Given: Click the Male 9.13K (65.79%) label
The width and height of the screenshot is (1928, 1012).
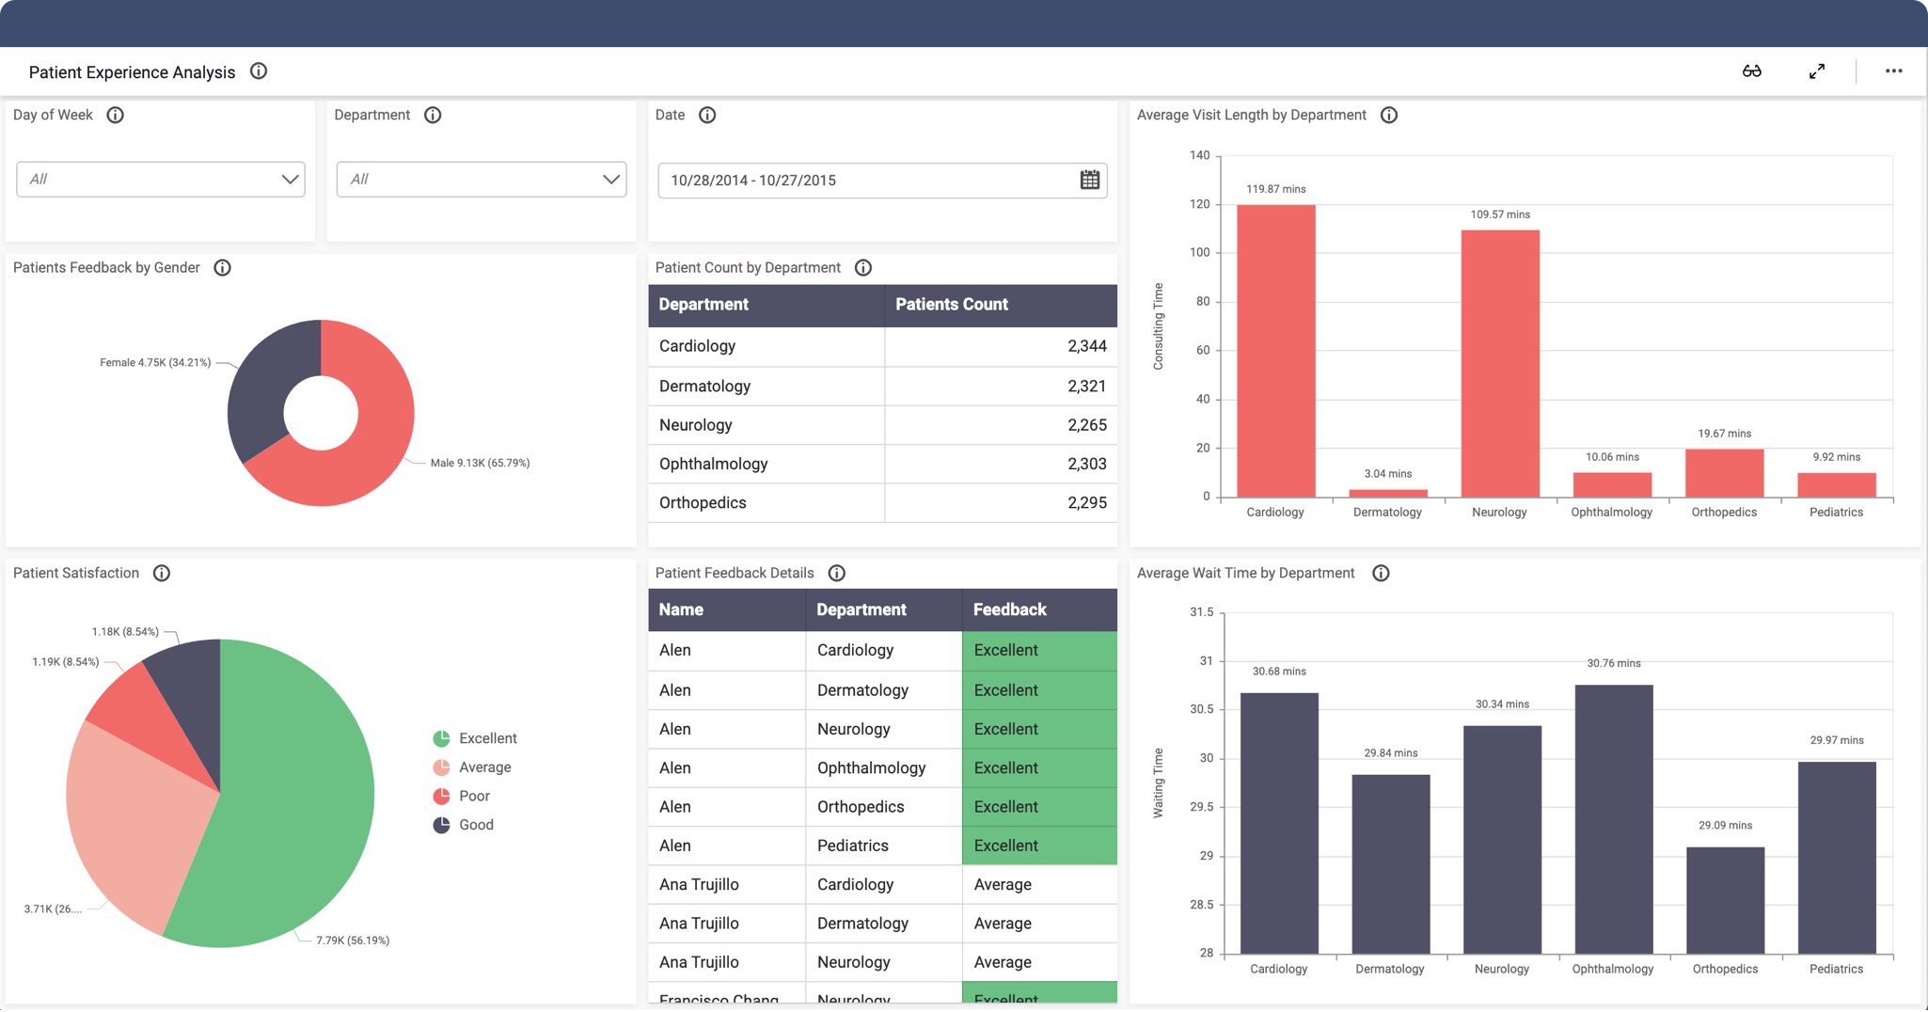Looking at the screenshot, I should [x=480, y=463].
